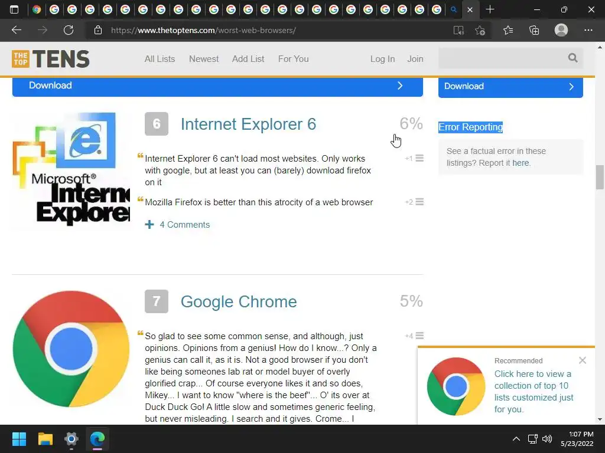Screen dimensions: 605x453
Task: Click the network tray icon
Action: [x=533, y=439]
